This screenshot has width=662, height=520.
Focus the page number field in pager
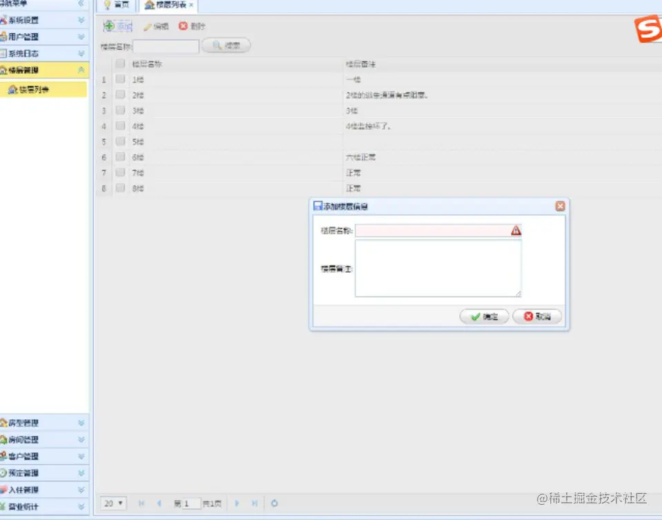coord(191,503)
